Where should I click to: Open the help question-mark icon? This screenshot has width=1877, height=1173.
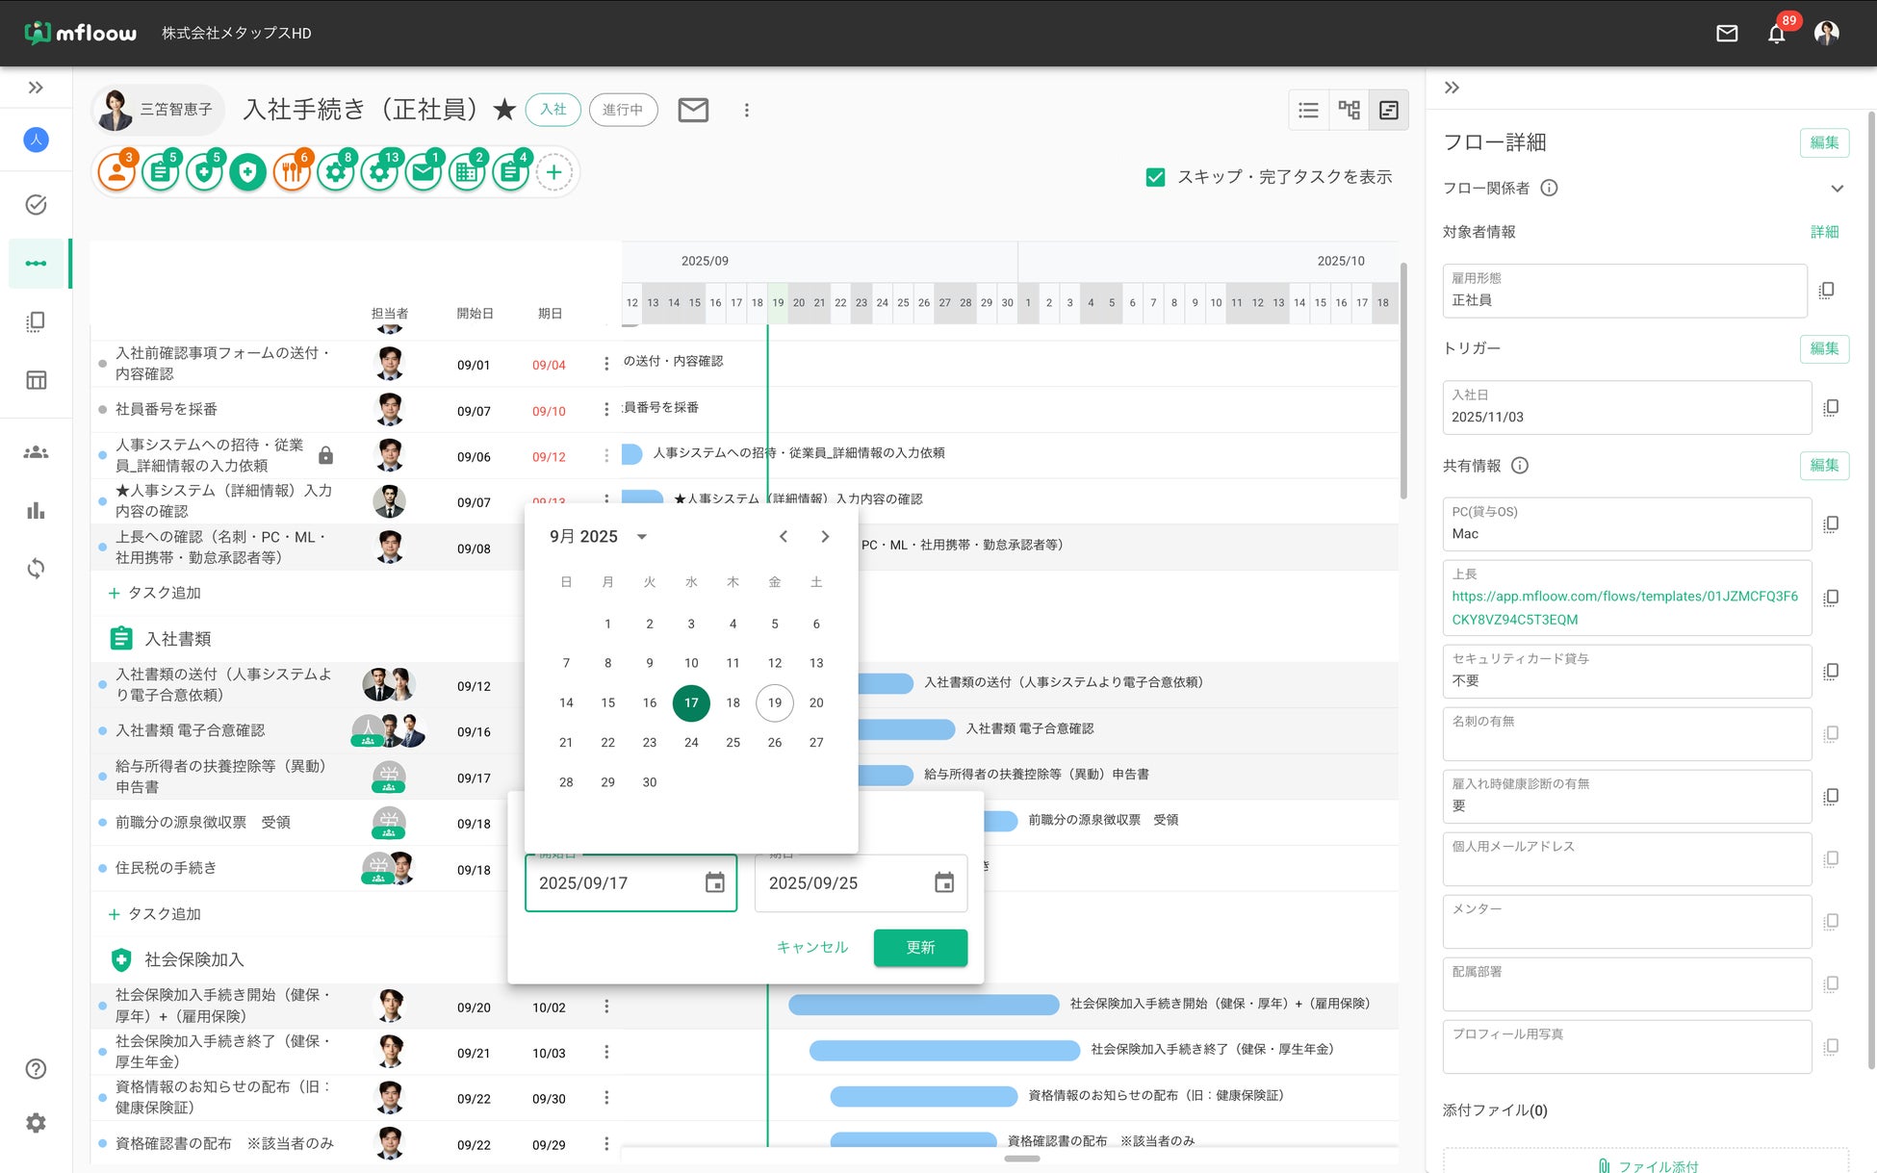(x=36, y=1069)
